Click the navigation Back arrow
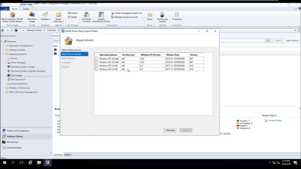The width and height of the screenshot is (301, 169). tap(3, 30)
